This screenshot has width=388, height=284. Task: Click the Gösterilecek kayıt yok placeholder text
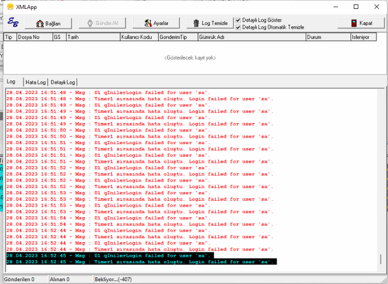pyautogui.click(x=190, y=57)
